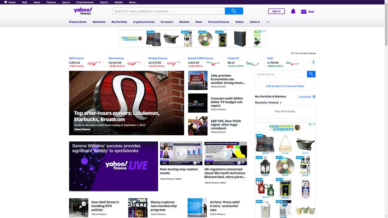Click the Yahoo Finance logo
This screenshot has height=218, width=388.
(x=83, y=11)
